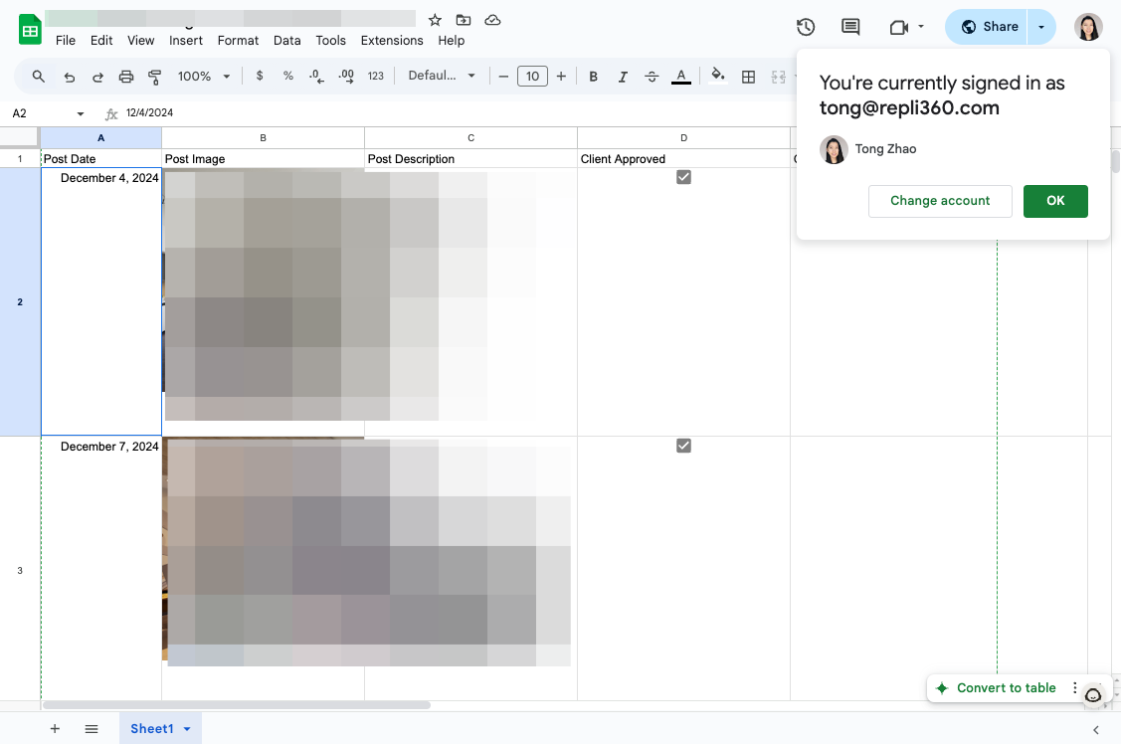Open borders options icon
The width and height of the screenshot is (1121, 744).
click(x=749, y=77)
